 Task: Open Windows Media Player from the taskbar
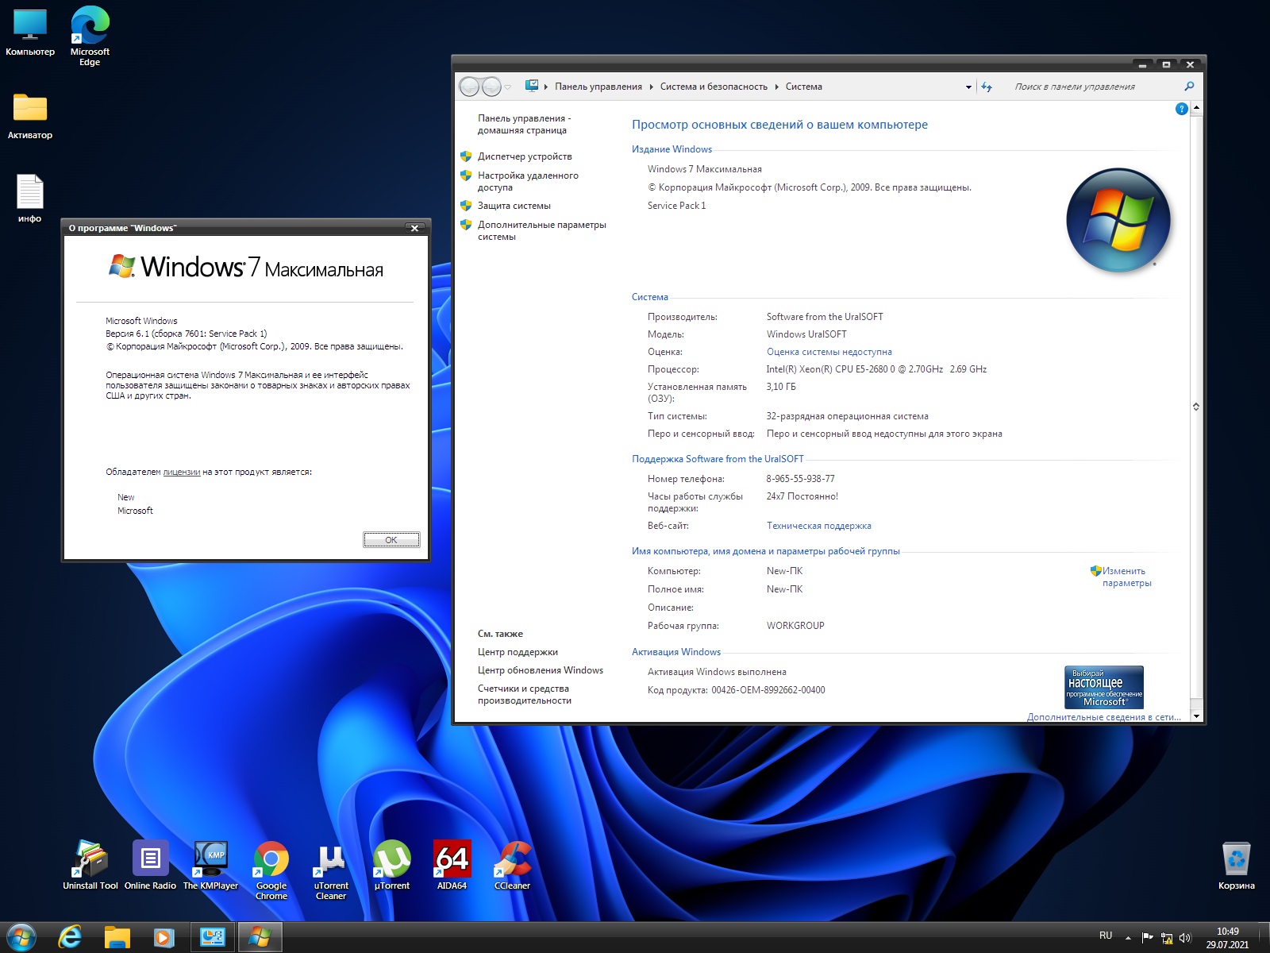point(164,937)
